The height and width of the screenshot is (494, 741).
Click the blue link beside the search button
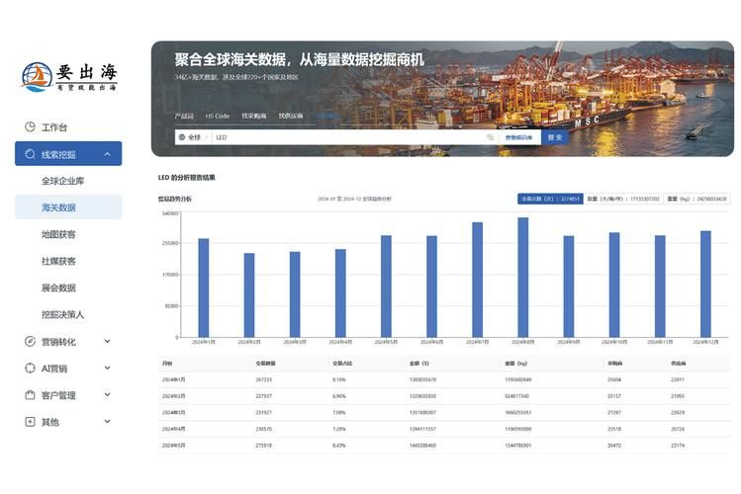[518, 137]
